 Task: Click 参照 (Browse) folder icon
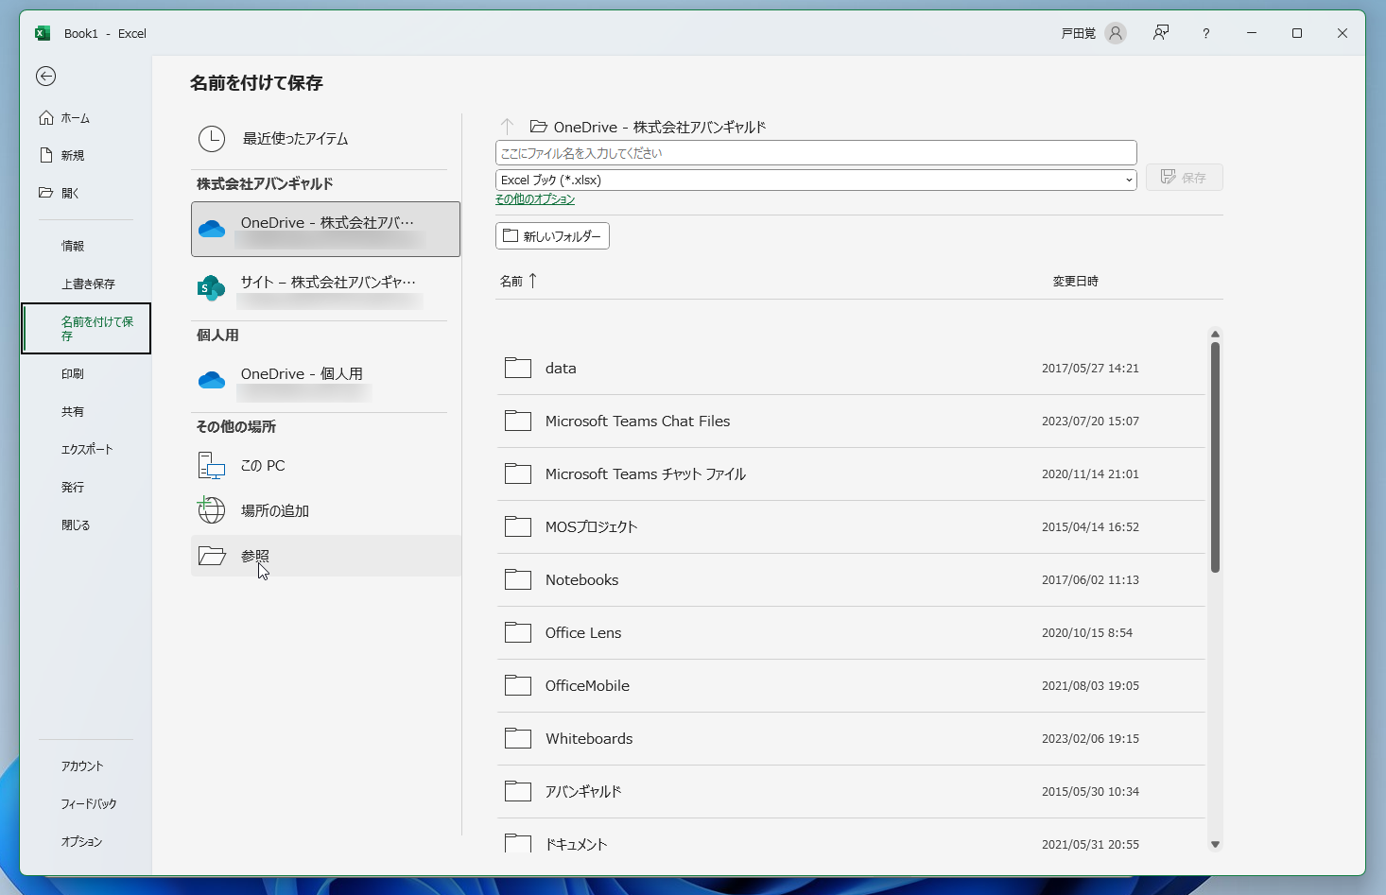tap(212, 556)
